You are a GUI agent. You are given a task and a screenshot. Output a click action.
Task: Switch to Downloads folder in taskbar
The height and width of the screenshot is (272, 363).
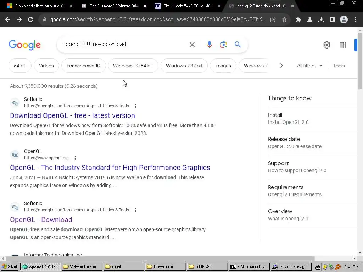tap(165, 267)
